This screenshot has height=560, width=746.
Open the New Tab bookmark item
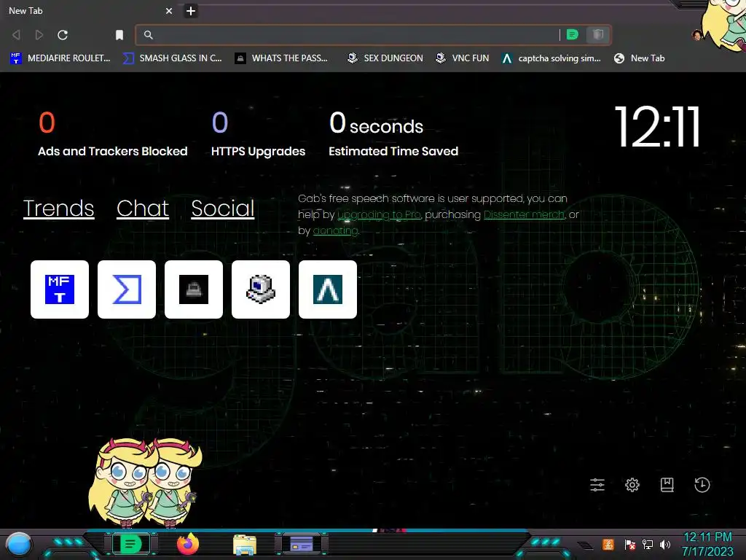(x=640, y=58)
